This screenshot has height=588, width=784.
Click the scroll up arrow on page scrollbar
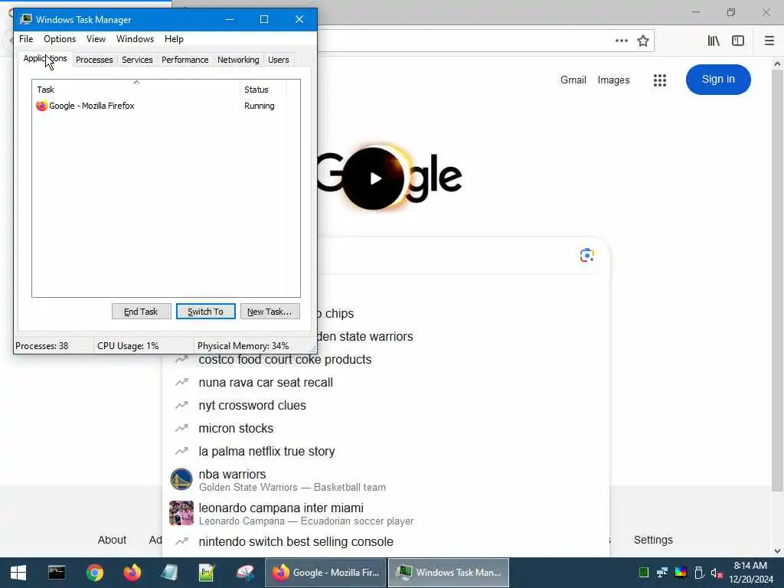pos(777,64)
